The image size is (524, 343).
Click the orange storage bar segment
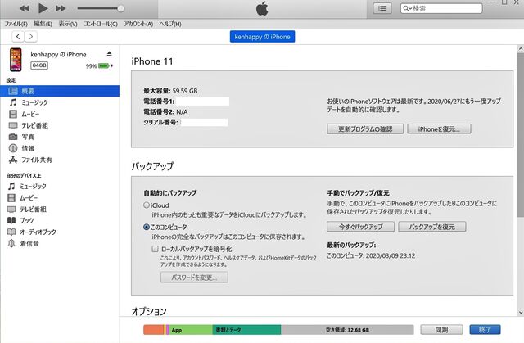[x=153, y=330]
